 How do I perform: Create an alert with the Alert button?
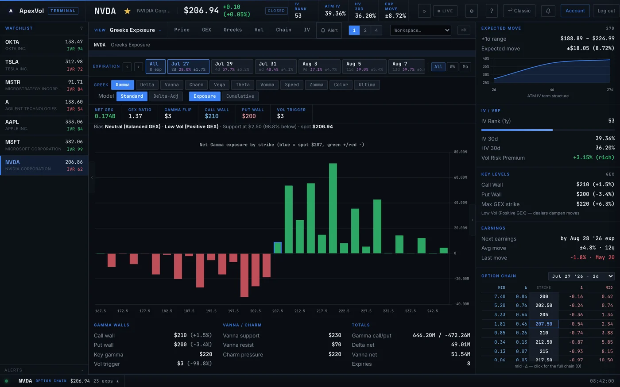pyautogui.click(x=329, y=30)
